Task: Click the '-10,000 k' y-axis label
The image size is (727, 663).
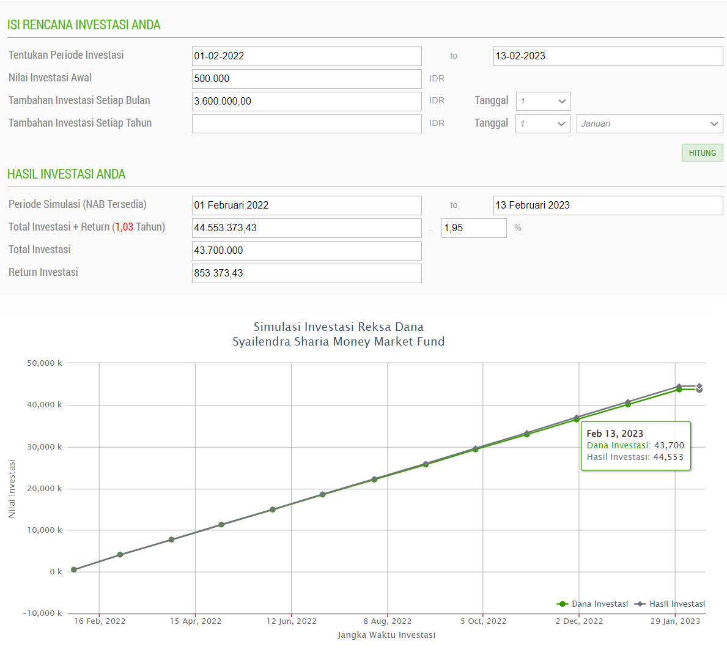Action: [x=42, y=613]
